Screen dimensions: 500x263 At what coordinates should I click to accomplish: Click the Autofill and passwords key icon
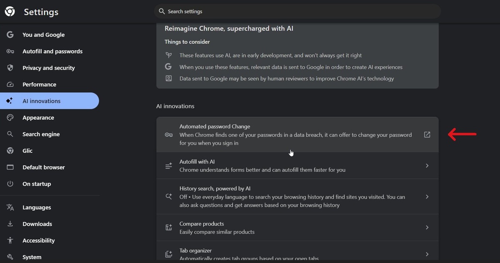[10, 52]
